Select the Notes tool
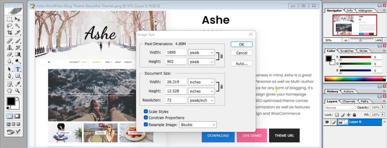 [10, 84]
